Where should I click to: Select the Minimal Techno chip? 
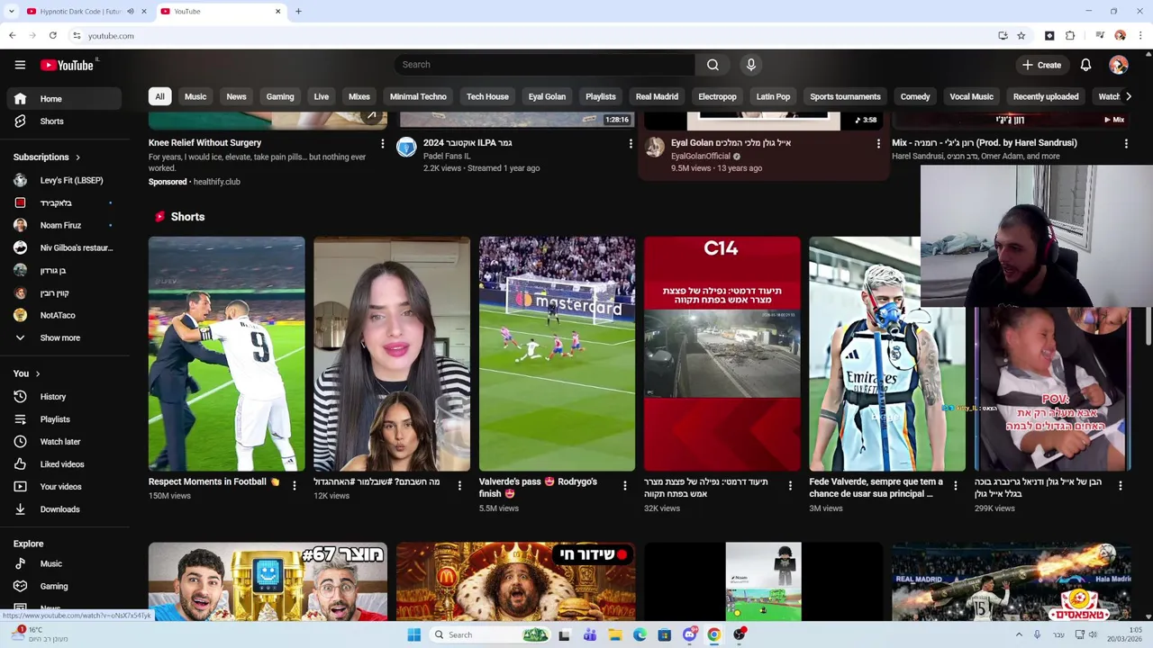(x=418, y=96)
